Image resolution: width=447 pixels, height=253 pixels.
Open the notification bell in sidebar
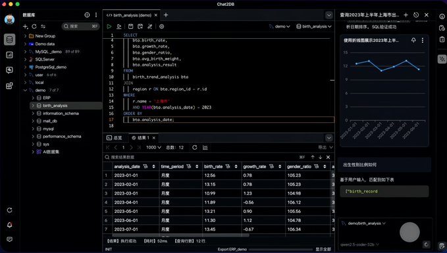pyautogui.click(x=9, y=225)
